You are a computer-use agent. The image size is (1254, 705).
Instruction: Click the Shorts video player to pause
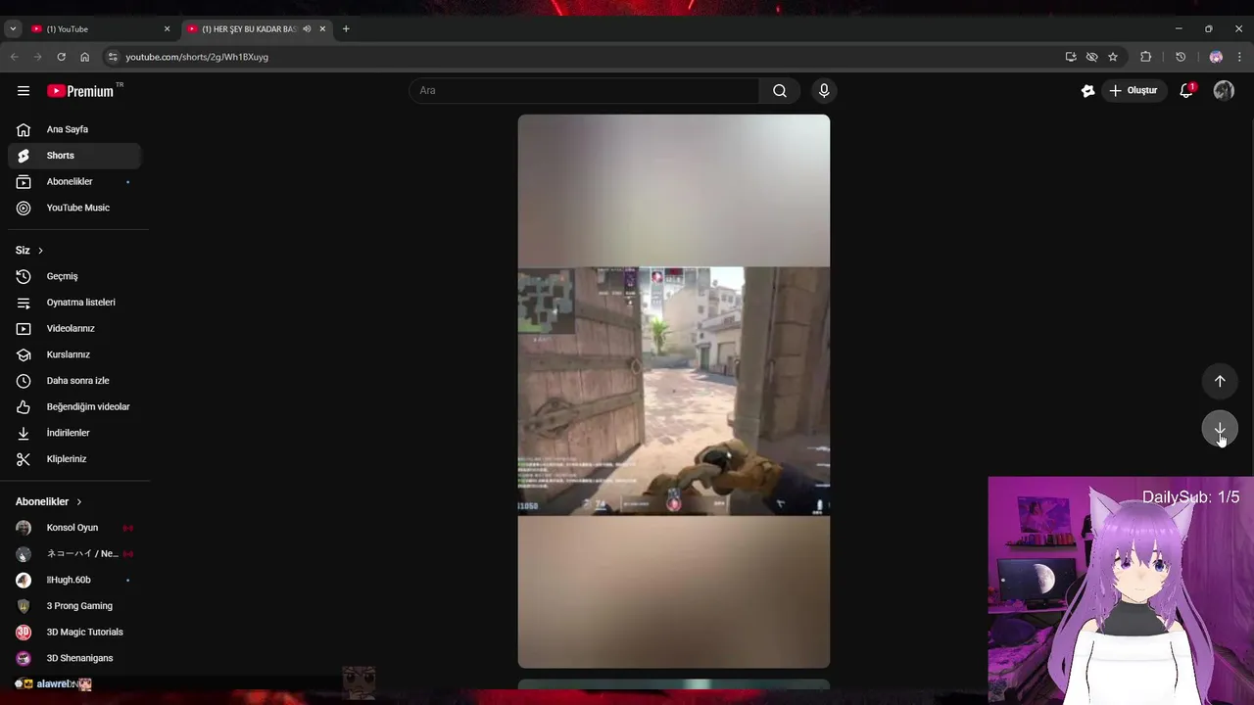click(674, 392)
